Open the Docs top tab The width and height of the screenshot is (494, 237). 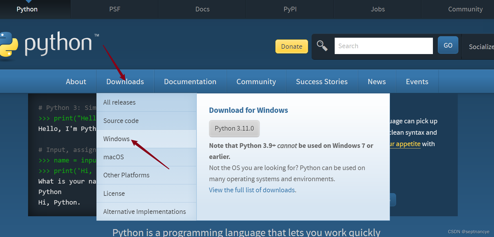(202, 9)
